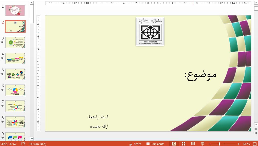Image resolution: width=258 pixels, height=146 pixels.
Task: Click the zoom in plus button
Action: click(239, 144)
